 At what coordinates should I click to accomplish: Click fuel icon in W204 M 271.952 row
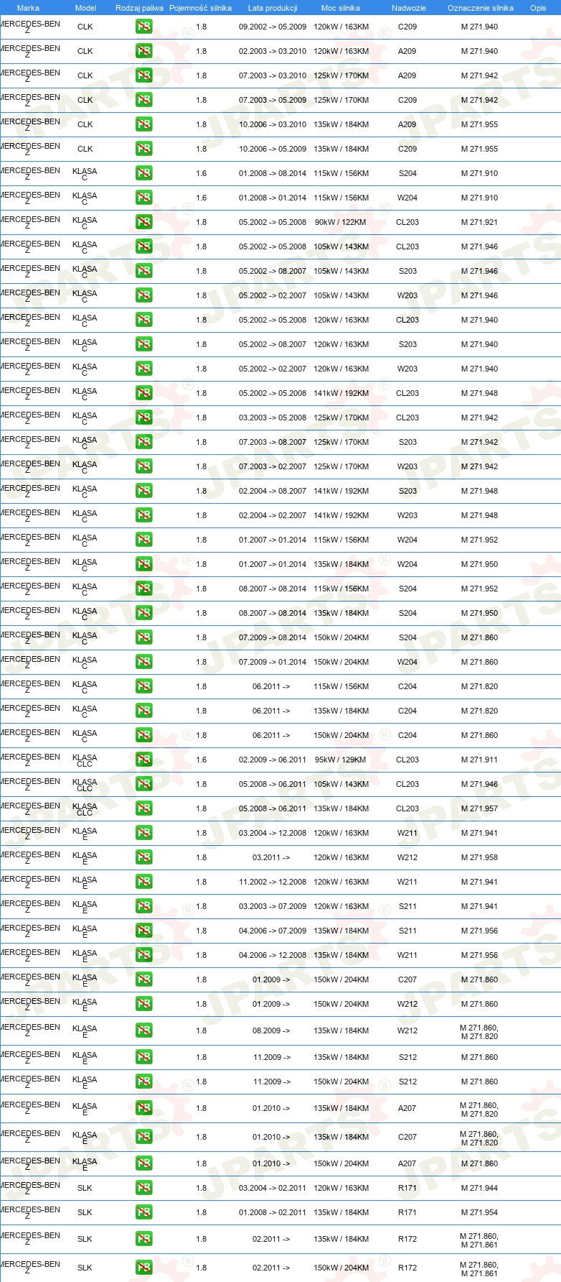pyautogui.click(x=144, y=540)
